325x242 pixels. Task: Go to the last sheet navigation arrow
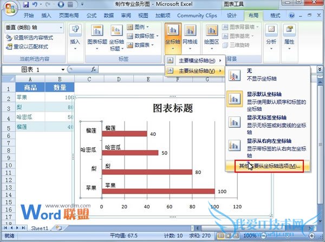24,228
